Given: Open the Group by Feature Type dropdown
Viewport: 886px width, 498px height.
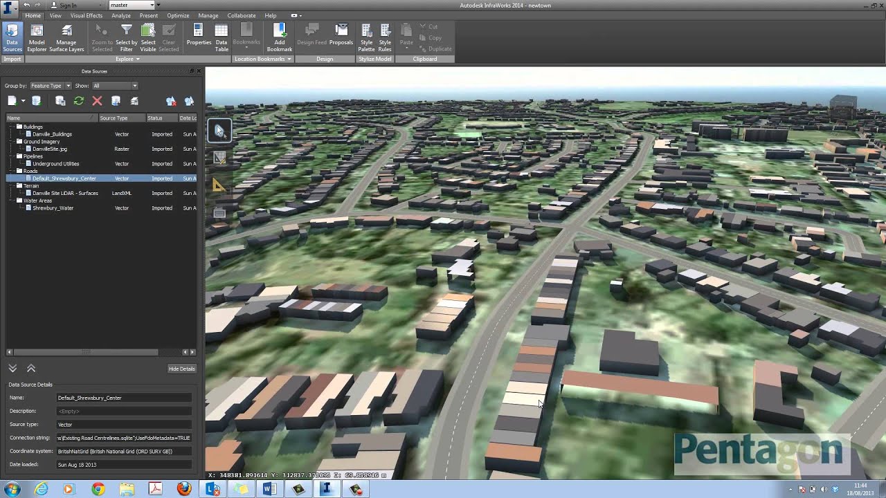Looking at the screenshot, I should pos(51,86).
